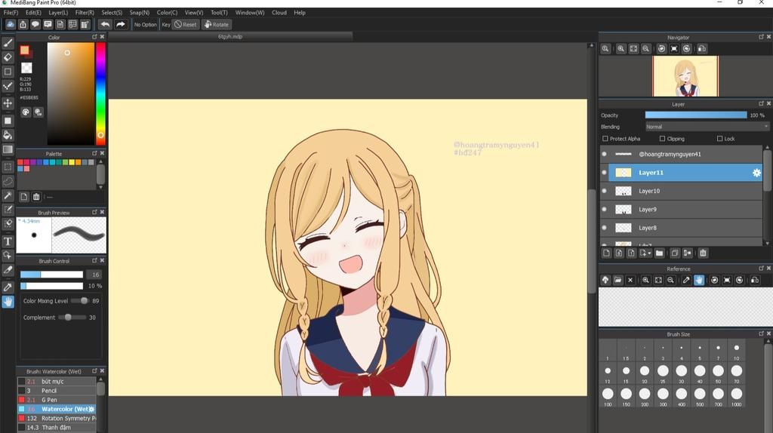Click the hand icon in Reference panel
Screen dimensions: 773x433
pos(699,280)
